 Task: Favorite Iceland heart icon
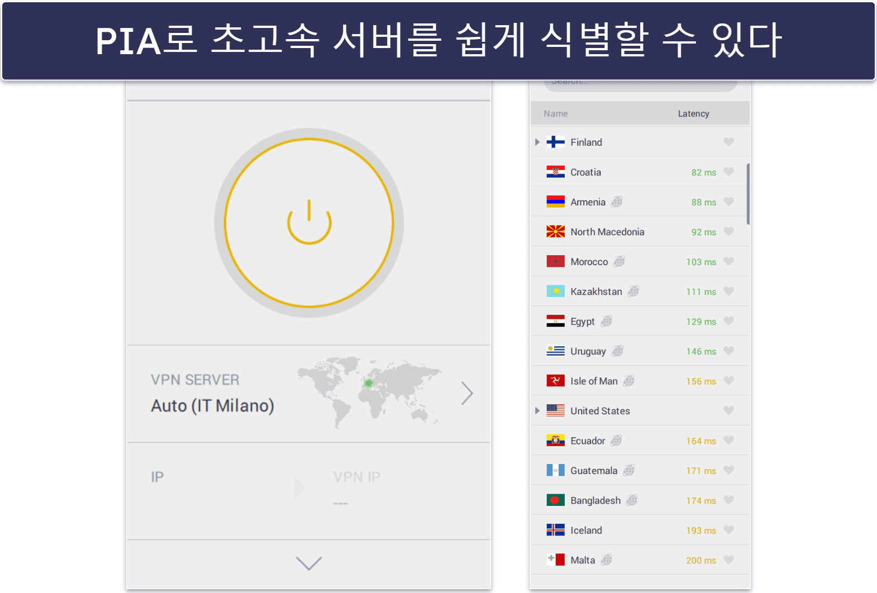[x=728, y=530]
